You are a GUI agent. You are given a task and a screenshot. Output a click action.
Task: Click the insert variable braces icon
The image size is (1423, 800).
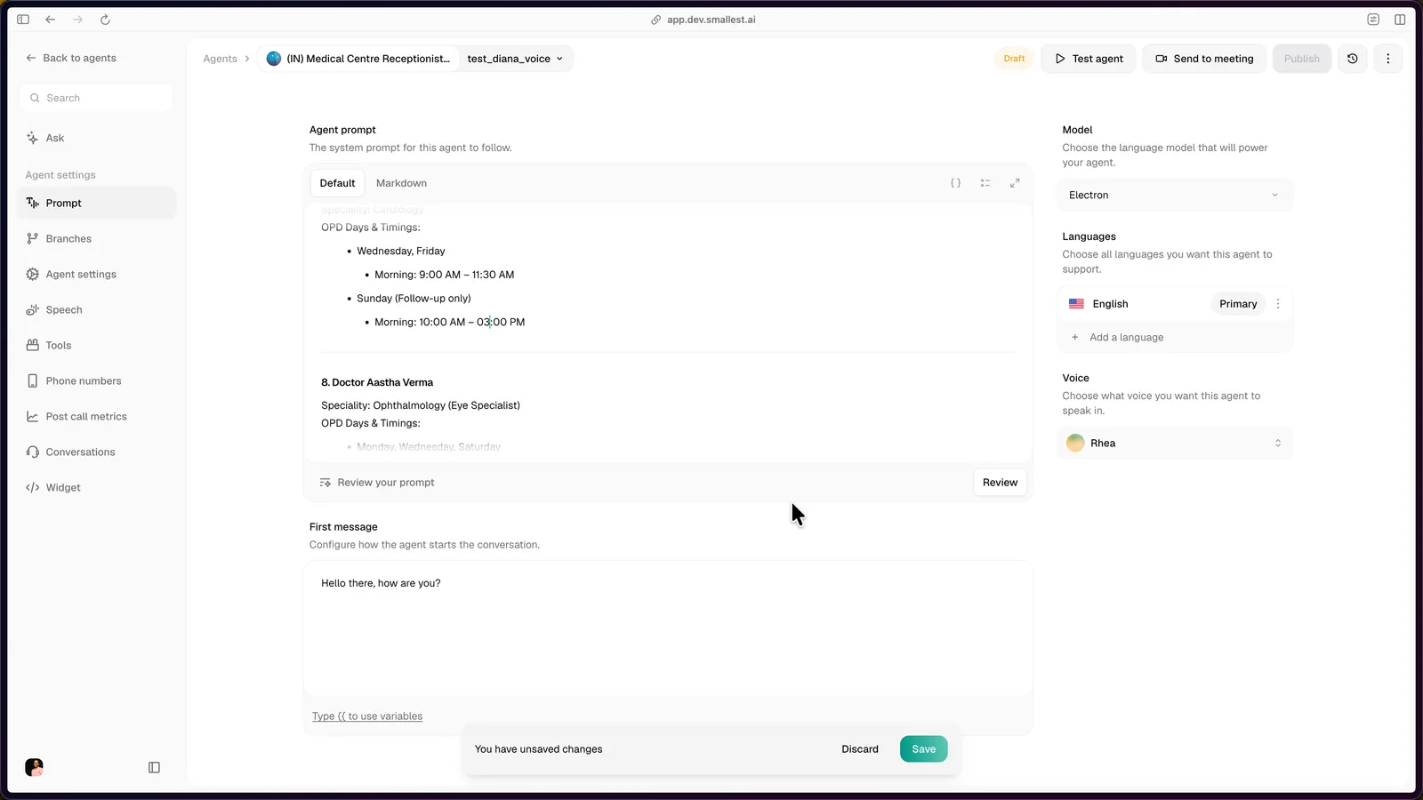click(955, 183)
